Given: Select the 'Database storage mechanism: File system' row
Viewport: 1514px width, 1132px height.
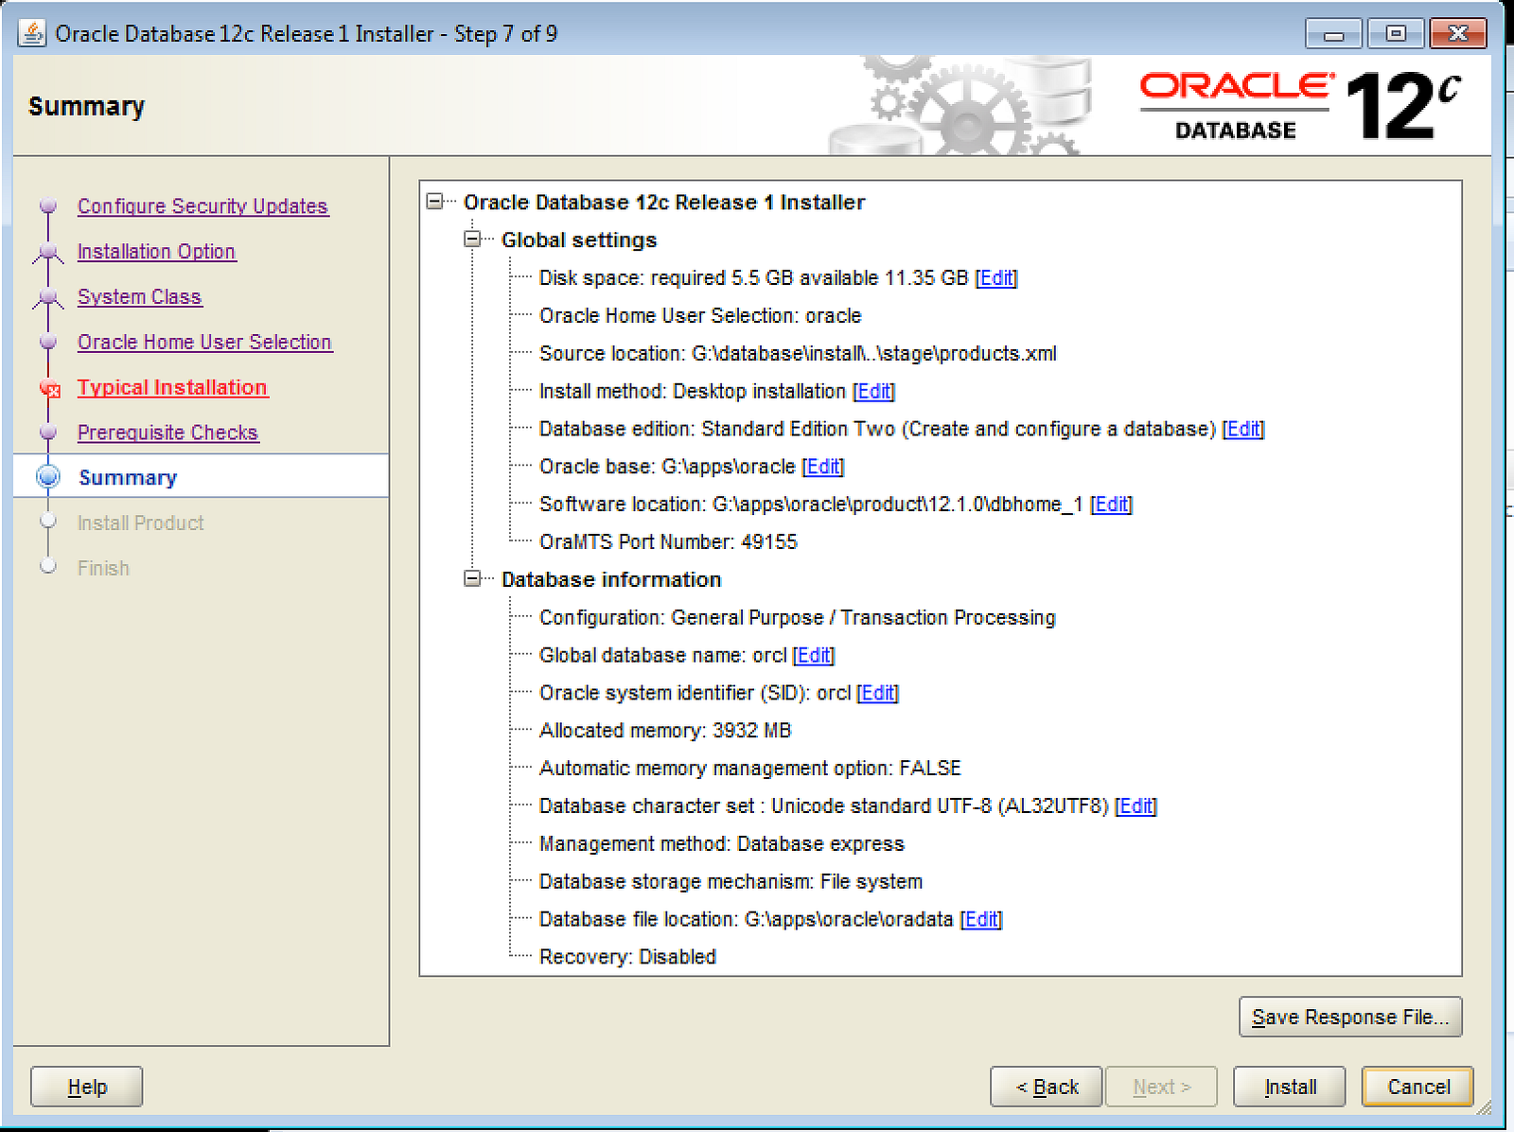Looking at the screenshot, I should [731, 882].
